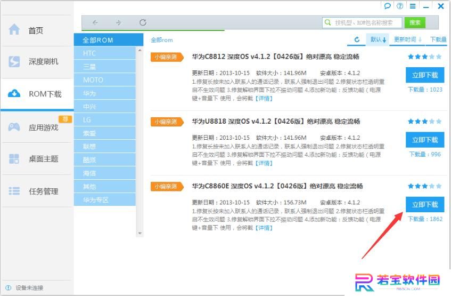Screen dimensions: 451x296
Task: Click the star rating of C8860E ROM
Action: 424,186
